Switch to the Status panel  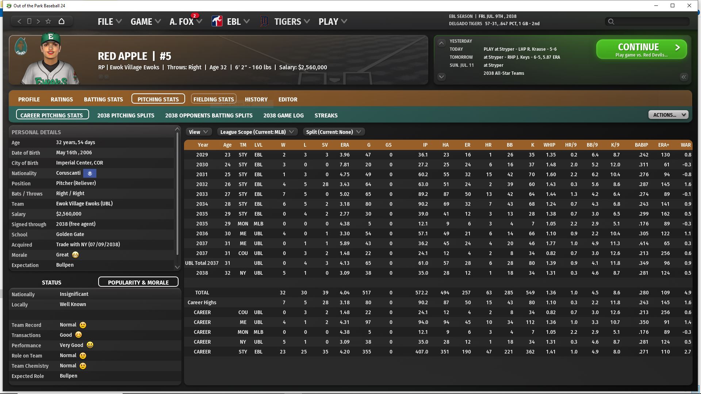tap(51, 282)
